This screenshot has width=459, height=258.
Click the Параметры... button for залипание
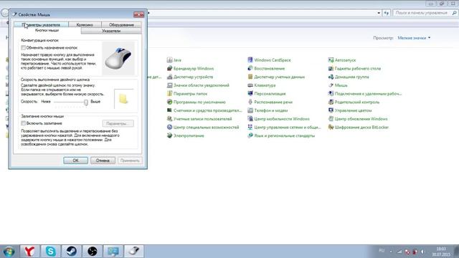118,123
